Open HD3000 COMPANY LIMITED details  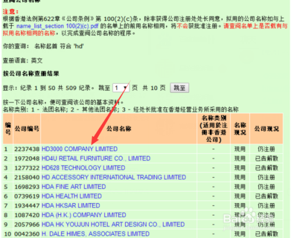coord(80,149)
